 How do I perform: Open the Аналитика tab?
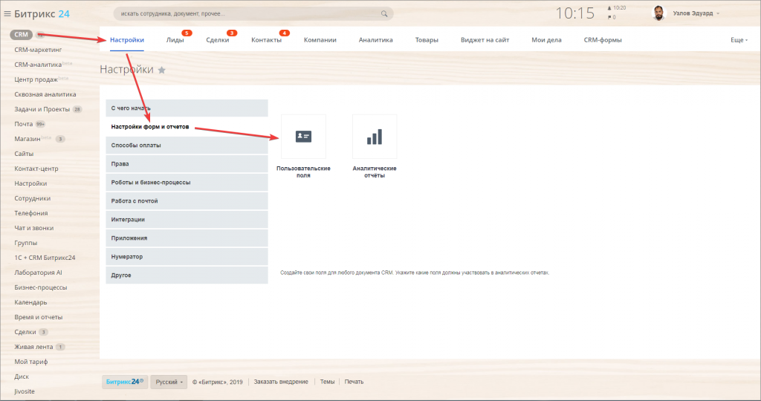coord(375,40)
